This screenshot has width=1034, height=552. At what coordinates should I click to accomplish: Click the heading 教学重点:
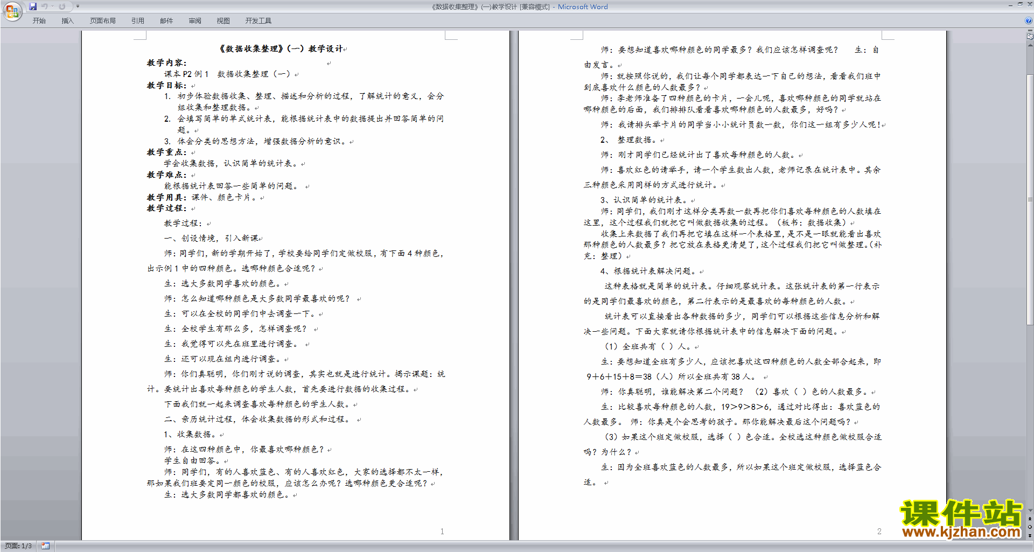(166, 152)
